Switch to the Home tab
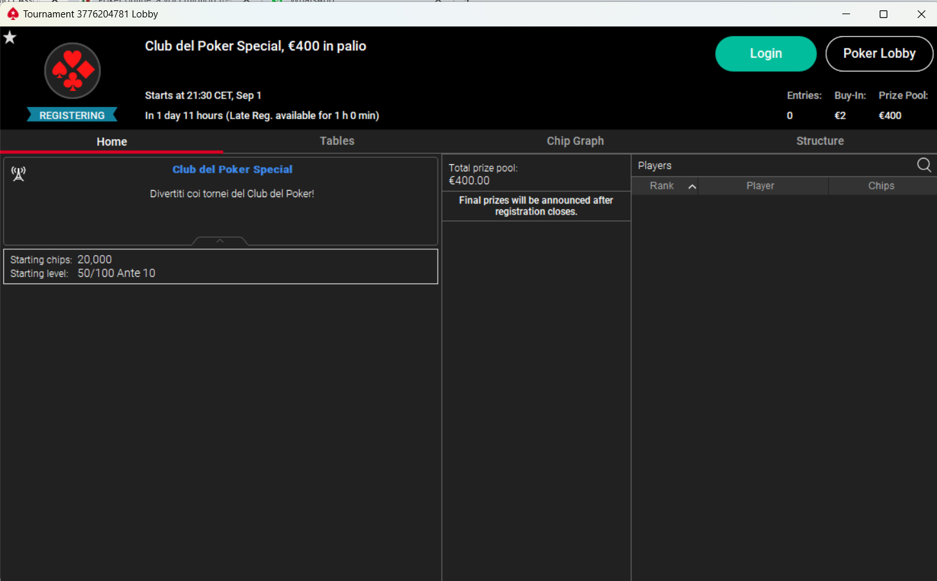This screenshot has width=937, height=581. (111, 142)
